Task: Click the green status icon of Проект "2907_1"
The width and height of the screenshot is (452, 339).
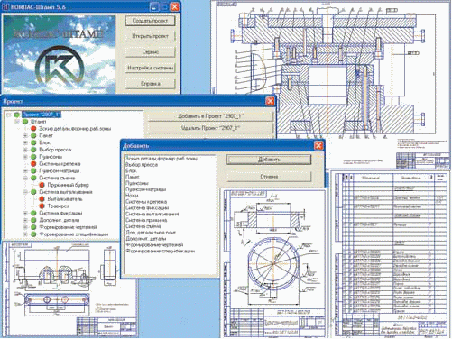Action: tap(17, 115)
